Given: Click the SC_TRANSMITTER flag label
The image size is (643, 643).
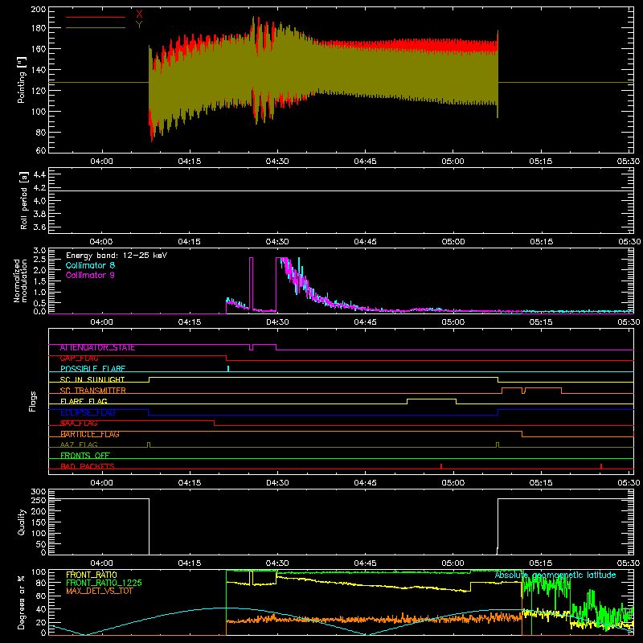Looking at the screenshot, I should click(92, 391).
